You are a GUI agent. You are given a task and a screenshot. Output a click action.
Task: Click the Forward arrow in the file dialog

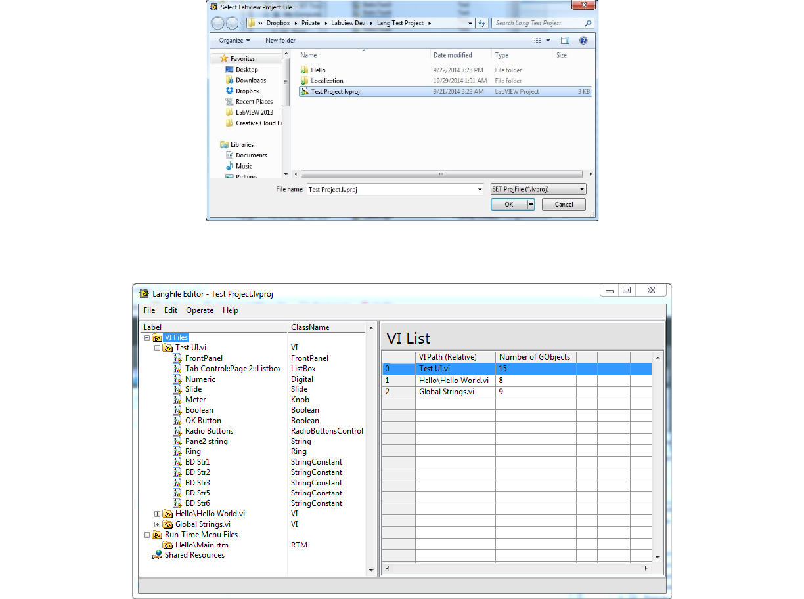(233, 23)
